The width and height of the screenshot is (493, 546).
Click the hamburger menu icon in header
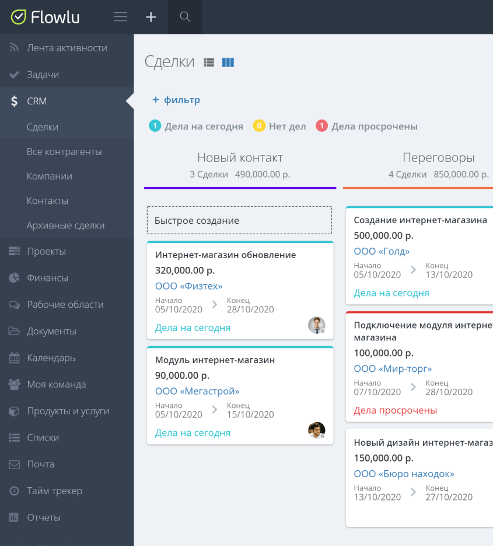click(x=121, y=17)
